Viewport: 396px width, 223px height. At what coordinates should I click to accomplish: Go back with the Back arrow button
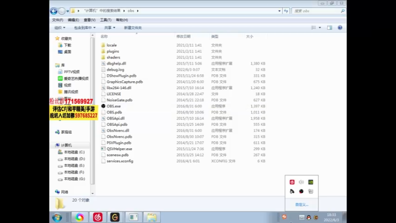tap(53, 11)
